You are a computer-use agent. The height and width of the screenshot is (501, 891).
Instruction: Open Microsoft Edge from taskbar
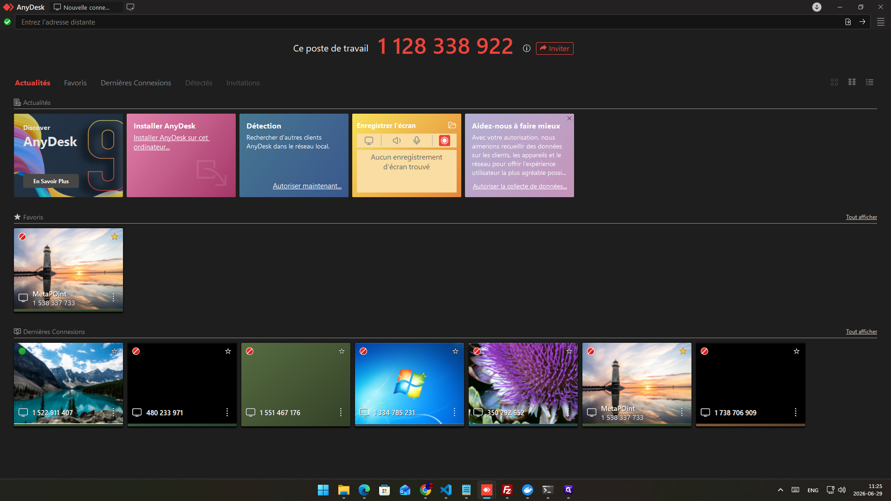(x=364, y=490)
